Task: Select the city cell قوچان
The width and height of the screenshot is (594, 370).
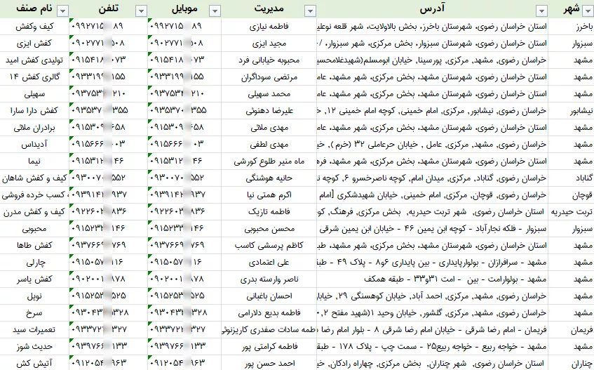Action: click(572, 195)
